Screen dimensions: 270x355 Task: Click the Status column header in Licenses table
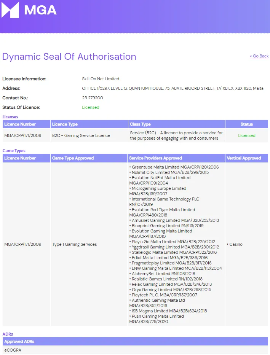pyautogui.click(x=246, y=124)
